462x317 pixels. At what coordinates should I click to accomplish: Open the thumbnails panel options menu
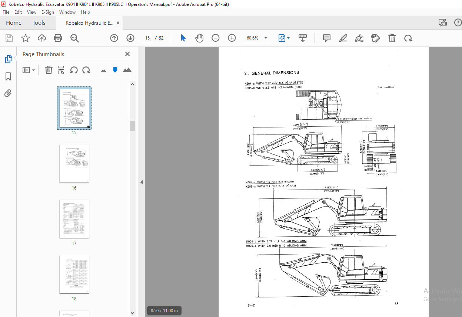click(29, 70)
